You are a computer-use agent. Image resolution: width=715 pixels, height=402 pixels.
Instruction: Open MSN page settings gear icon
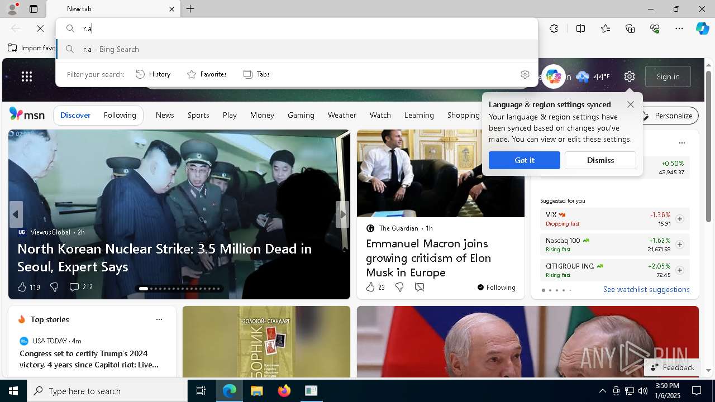(x=630, y=76)
